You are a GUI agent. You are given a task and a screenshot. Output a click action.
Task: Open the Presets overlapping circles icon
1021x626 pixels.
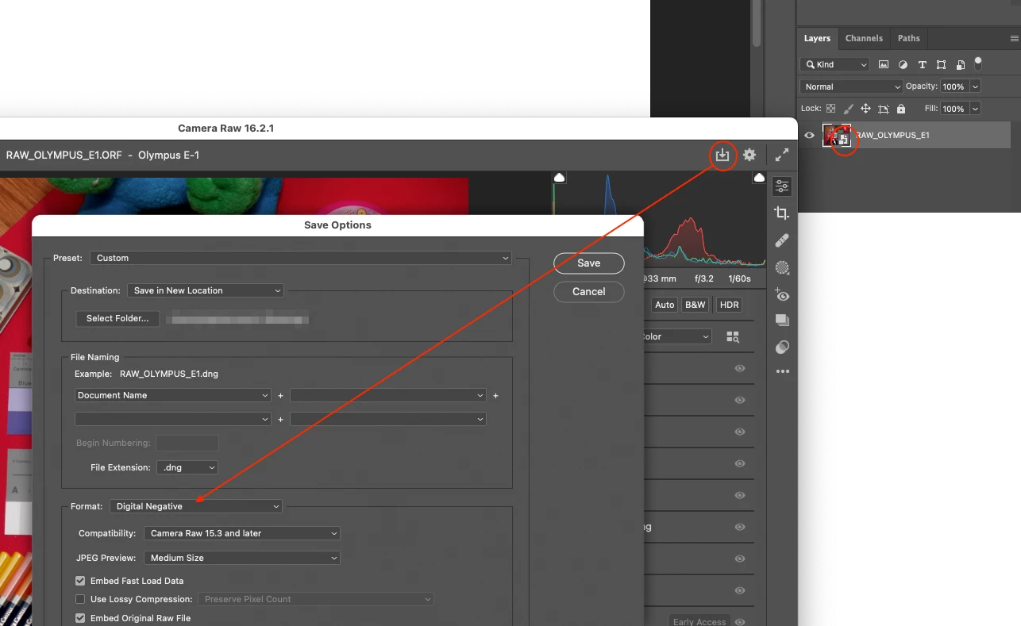point(782,347)
